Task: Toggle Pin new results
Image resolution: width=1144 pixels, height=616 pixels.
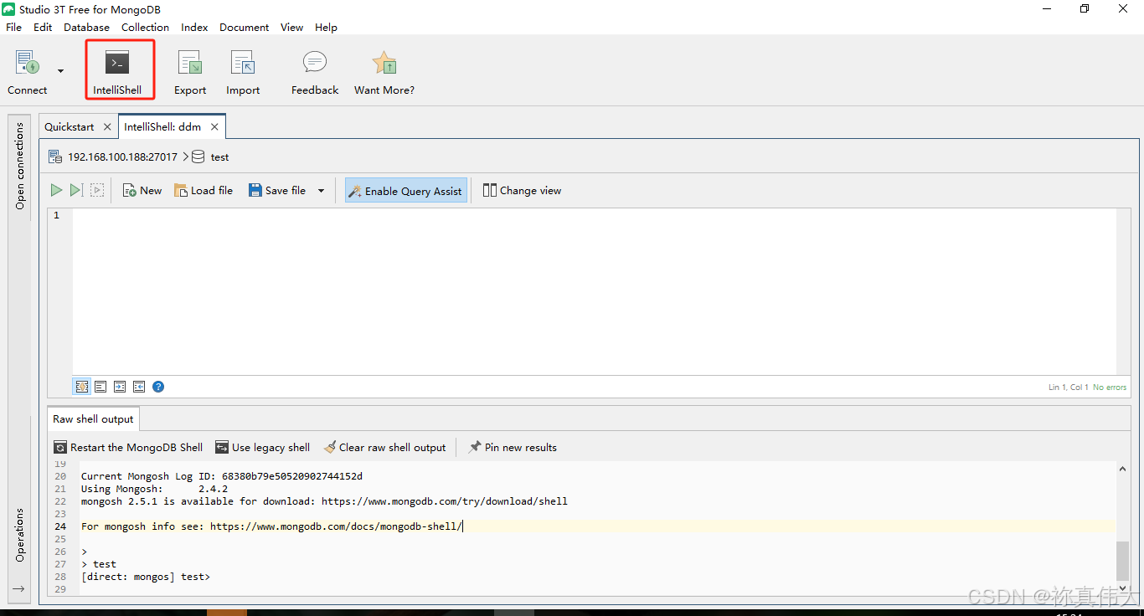Action: point(513,448)
